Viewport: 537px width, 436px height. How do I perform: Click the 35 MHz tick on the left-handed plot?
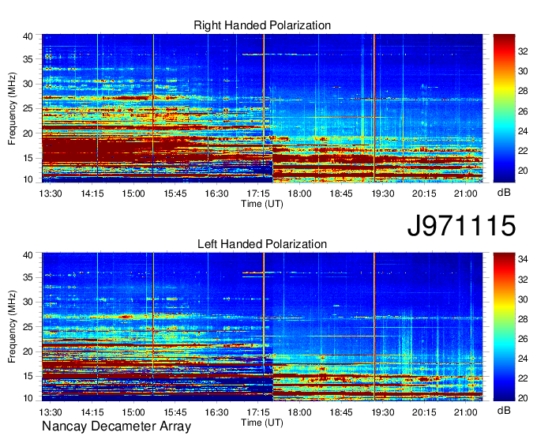point(28,277)
